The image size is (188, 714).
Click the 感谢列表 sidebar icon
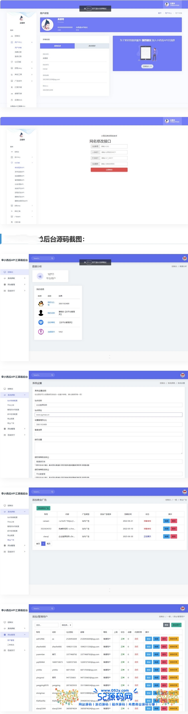pyautogui.click(x=12, y=94)
